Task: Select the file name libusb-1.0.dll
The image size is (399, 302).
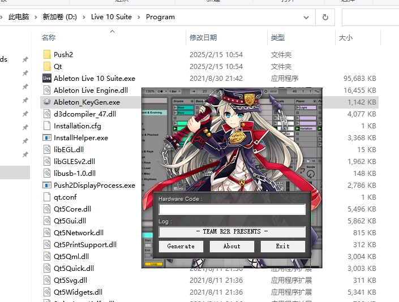Action: pyautogui.click(x=75, y=174)
